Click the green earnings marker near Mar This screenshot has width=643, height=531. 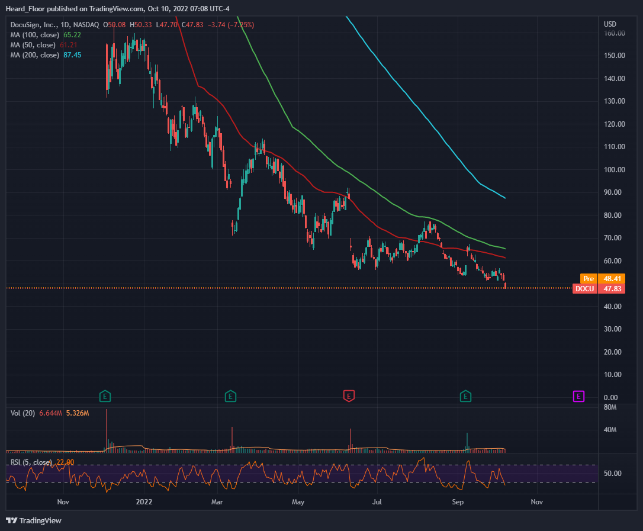[x=230, y=396]
